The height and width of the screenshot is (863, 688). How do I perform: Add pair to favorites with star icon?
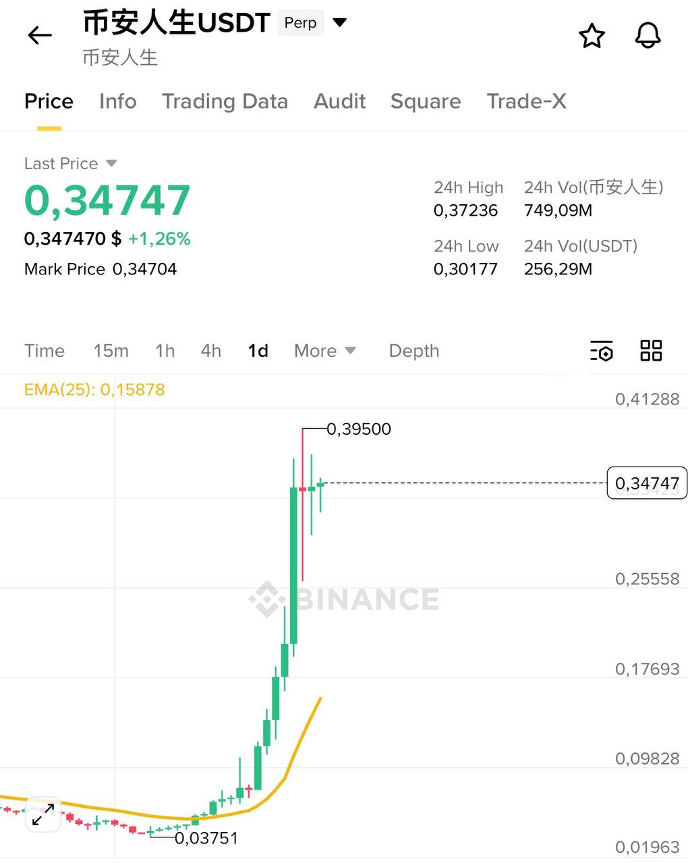click(592, 36)
